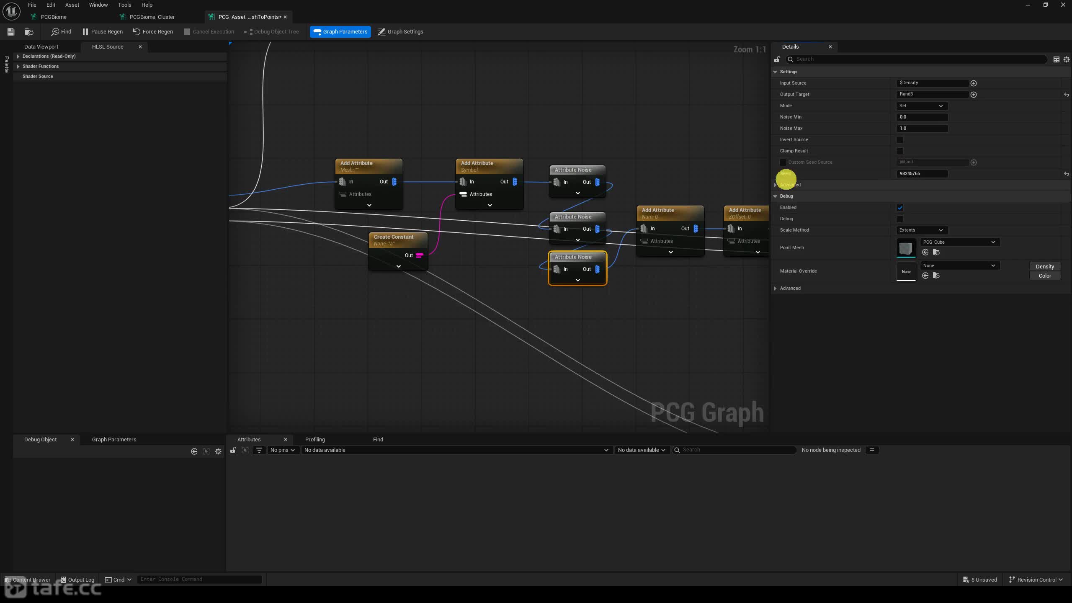
Task: Uncheck the Enabled checkbox under Debug
Action: [x=899, y=208]
